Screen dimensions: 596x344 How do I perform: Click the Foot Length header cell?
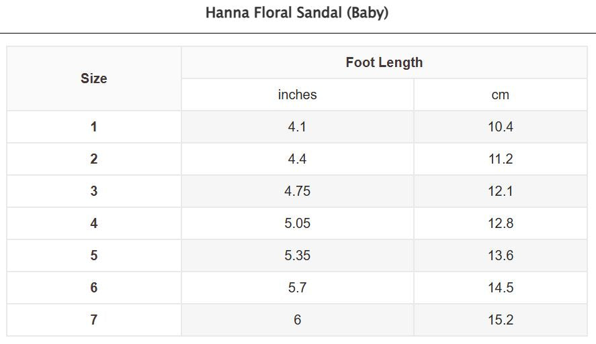384,62
